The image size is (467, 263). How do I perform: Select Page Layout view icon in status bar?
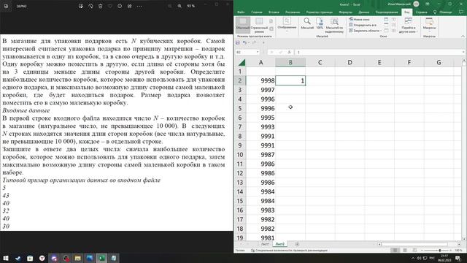click(405, 250)
